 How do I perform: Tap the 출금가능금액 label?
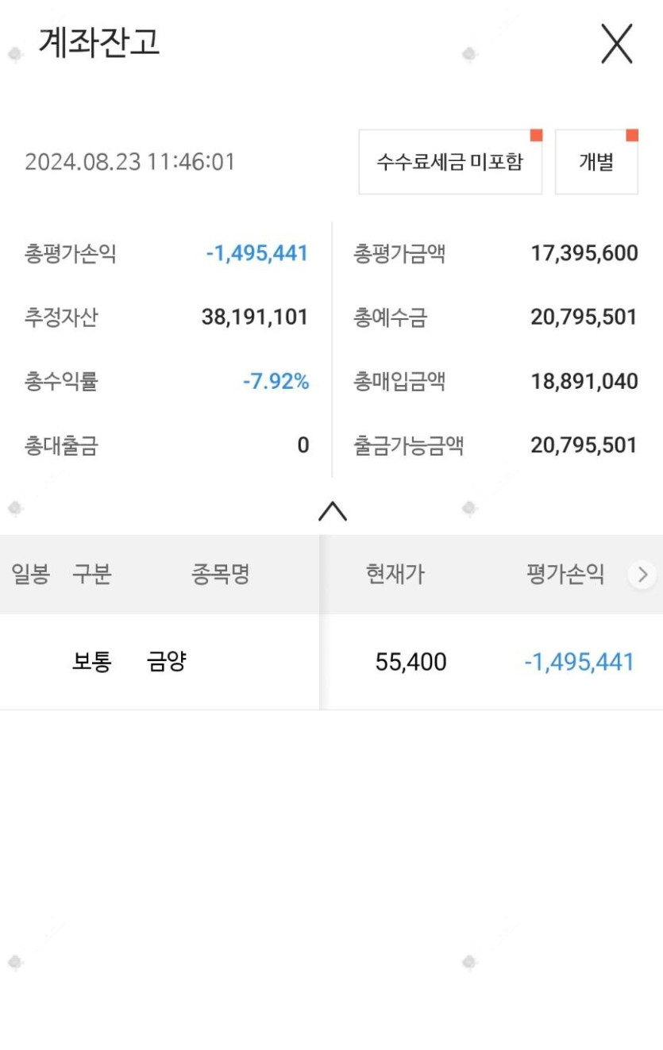click(x=408, y=445)
